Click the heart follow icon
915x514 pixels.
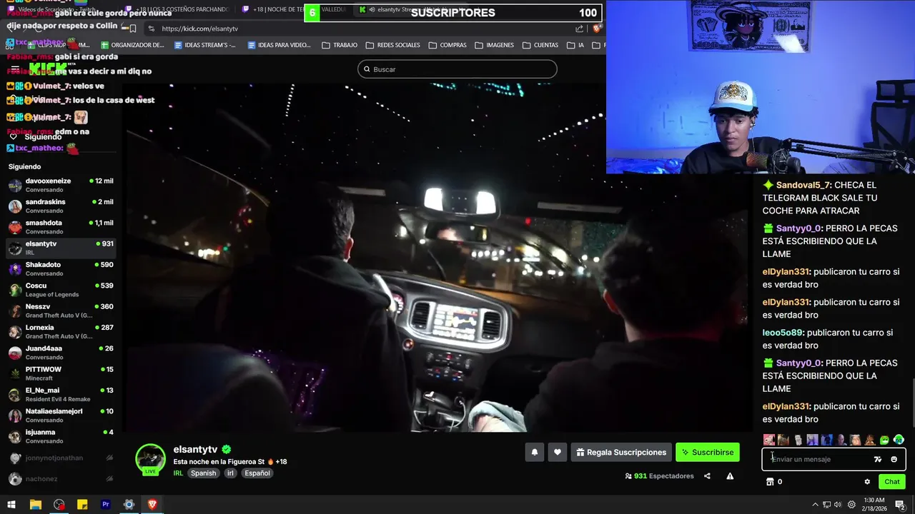pyautogui.click(x=558, y=452)
